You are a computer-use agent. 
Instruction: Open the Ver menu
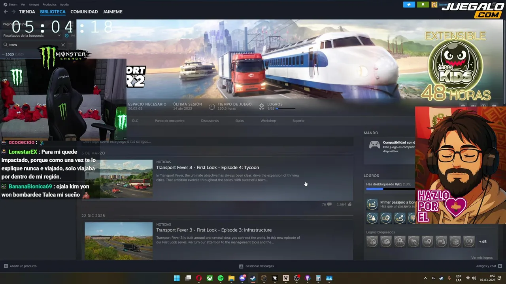23,4
